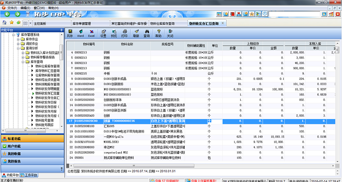
Task: Click the 预览 print preview icon
Action: (114, 33)
